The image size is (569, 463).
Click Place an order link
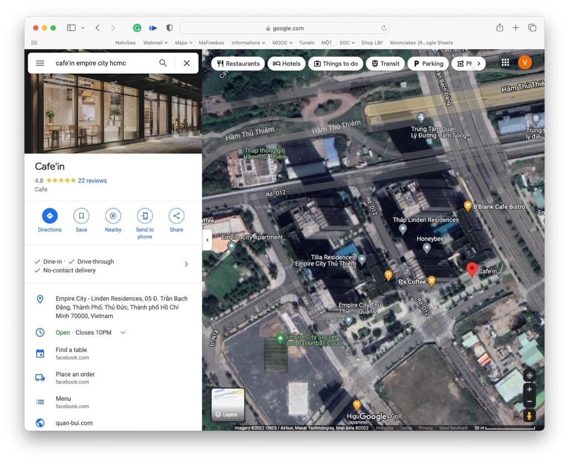(x=113, y=378)
